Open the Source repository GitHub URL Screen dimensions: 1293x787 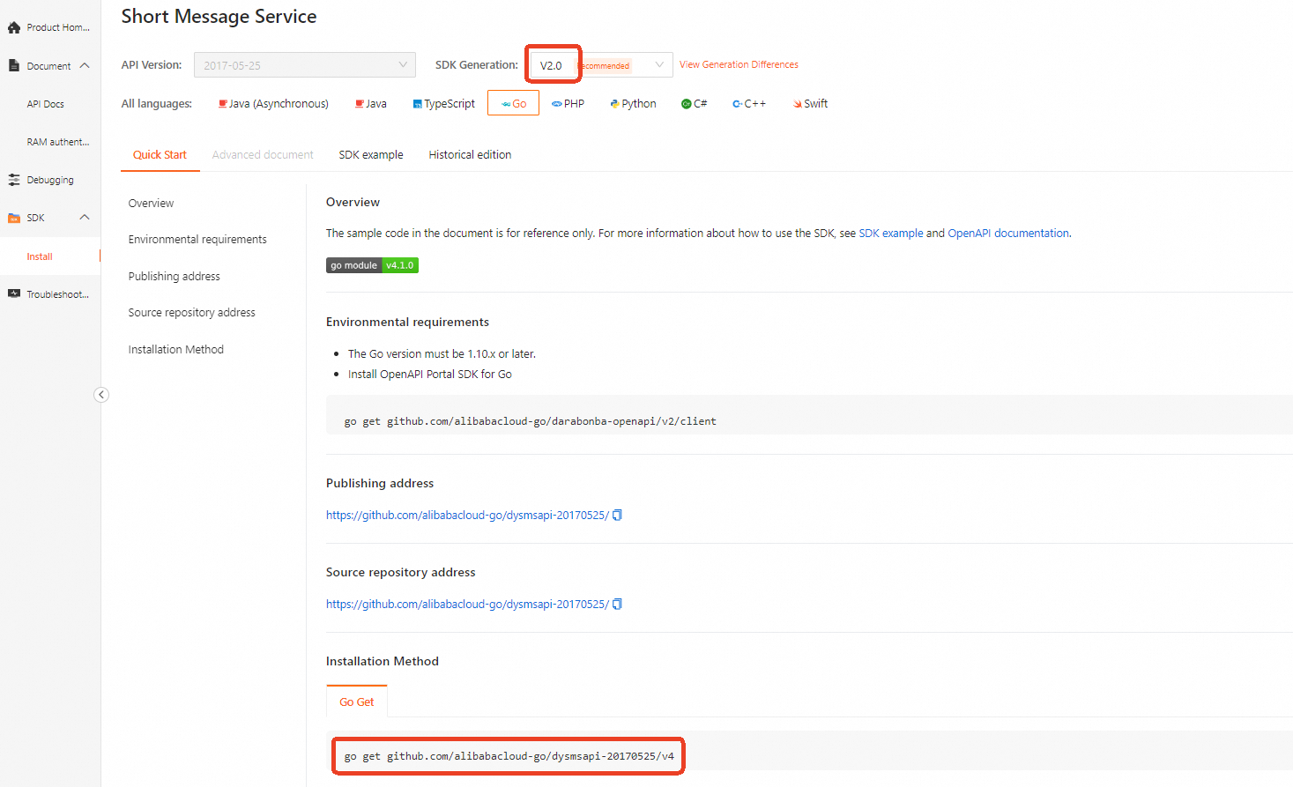[467, 604]
